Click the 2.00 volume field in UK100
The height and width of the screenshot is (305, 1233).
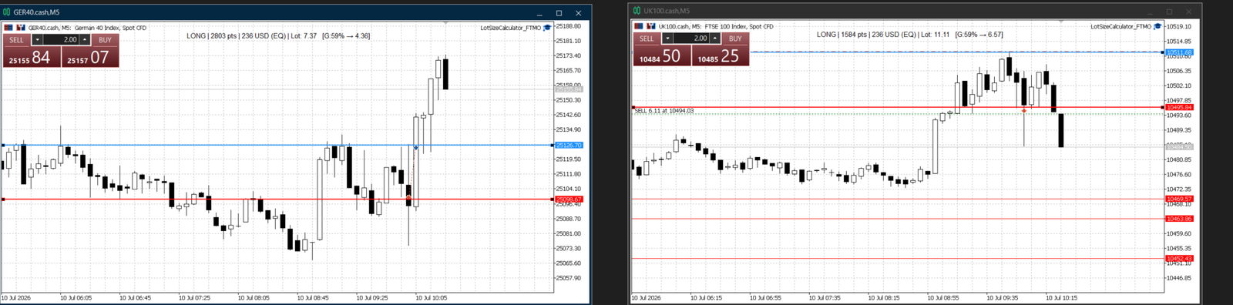(691, 39)
